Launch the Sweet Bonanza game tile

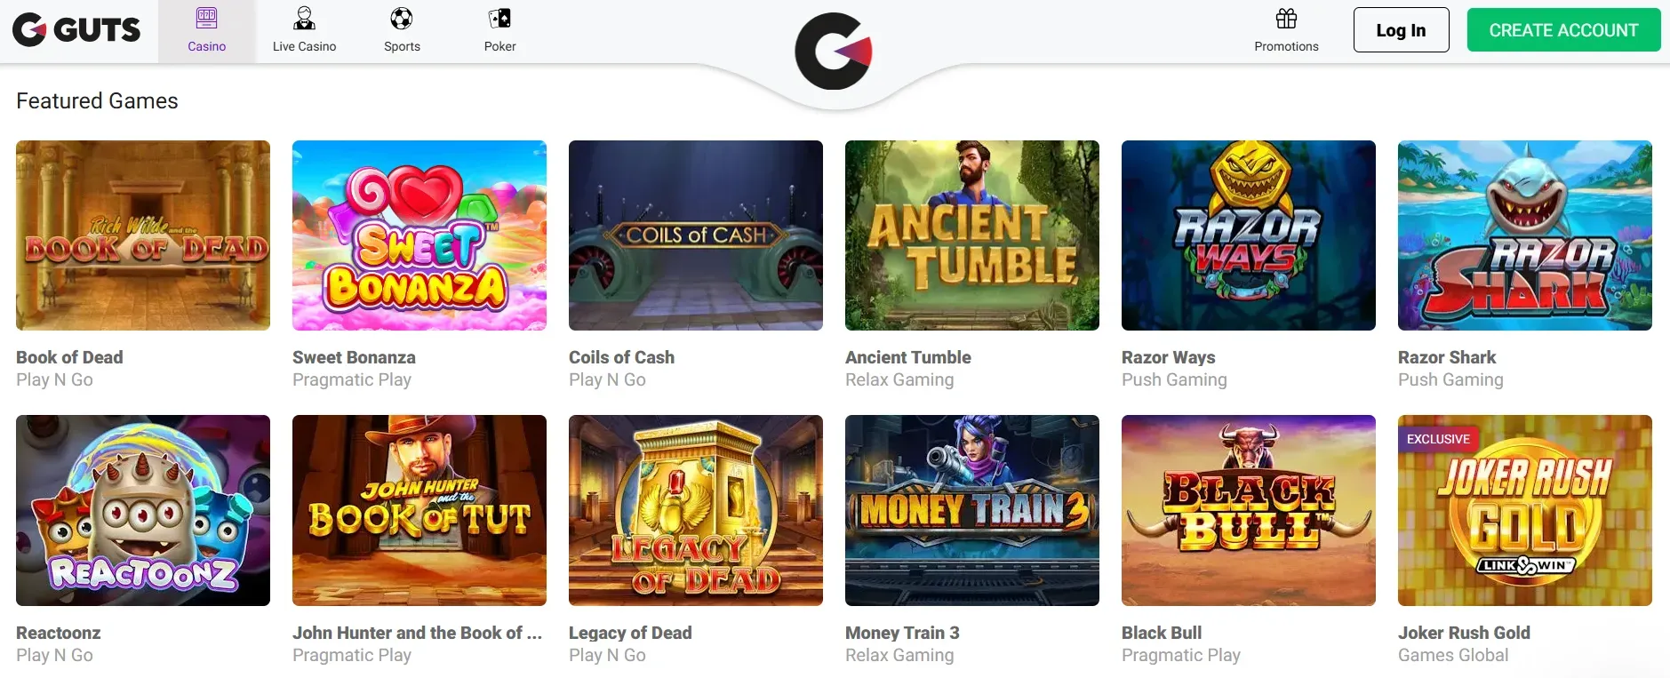click(419, 235)
